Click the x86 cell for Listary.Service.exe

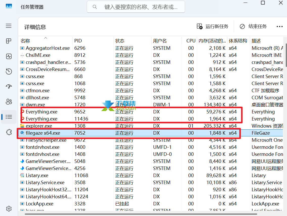233,182
